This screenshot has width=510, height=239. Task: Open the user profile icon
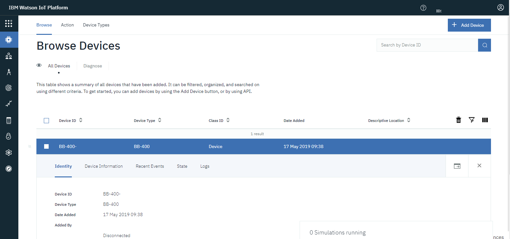pos(500,7)
